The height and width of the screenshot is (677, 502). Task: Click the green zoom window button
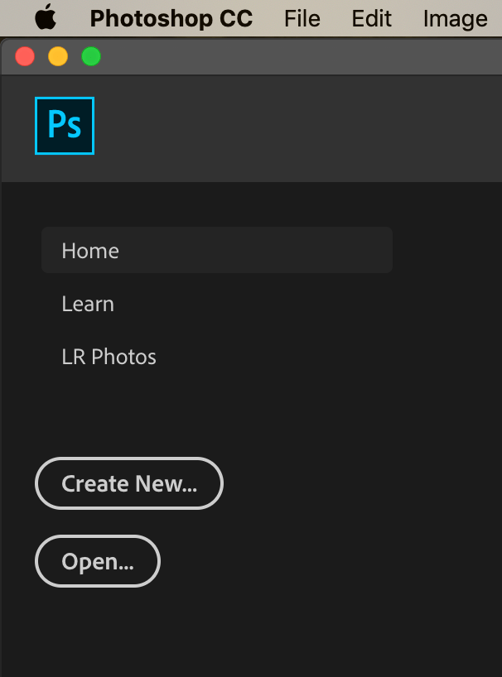coord(91,56)
